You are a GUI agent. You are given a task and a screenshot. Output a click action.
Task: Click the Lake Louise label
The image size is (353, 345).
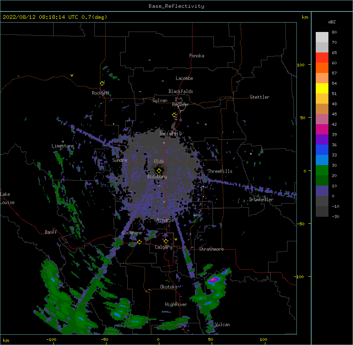click(7, 198)
